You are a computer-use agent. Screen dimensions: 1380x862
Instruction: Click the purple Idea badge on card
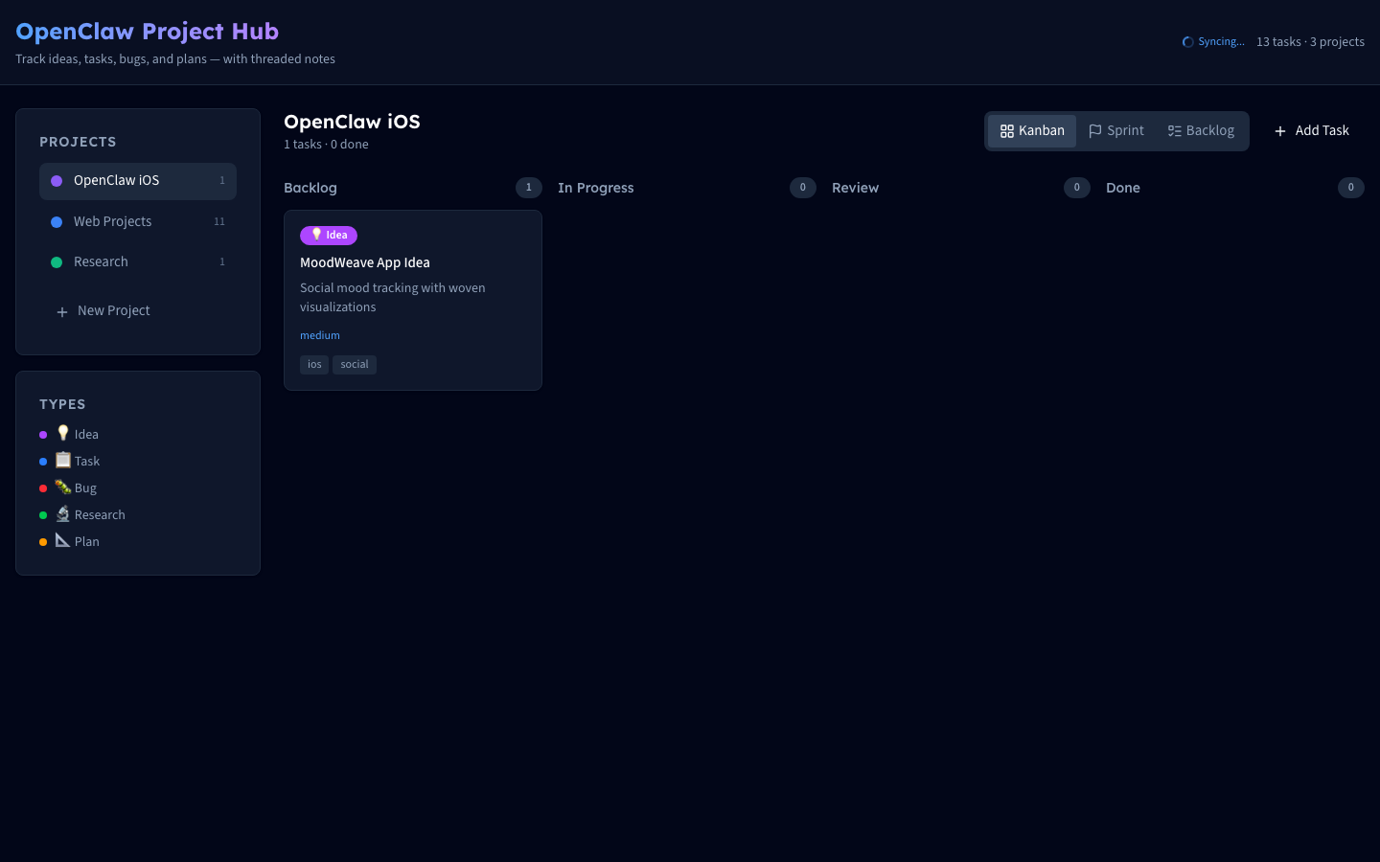coord(329,236)
